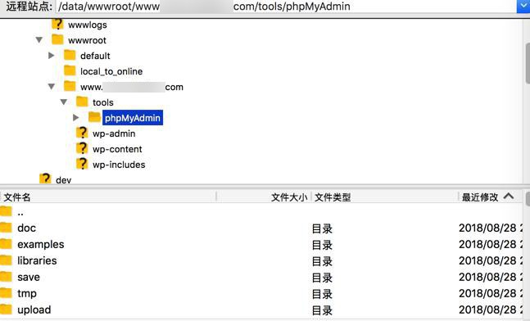Viewport: 530px width, 321px height.
Task: Sort by 最近修改 column header
Action: [491, 197]
